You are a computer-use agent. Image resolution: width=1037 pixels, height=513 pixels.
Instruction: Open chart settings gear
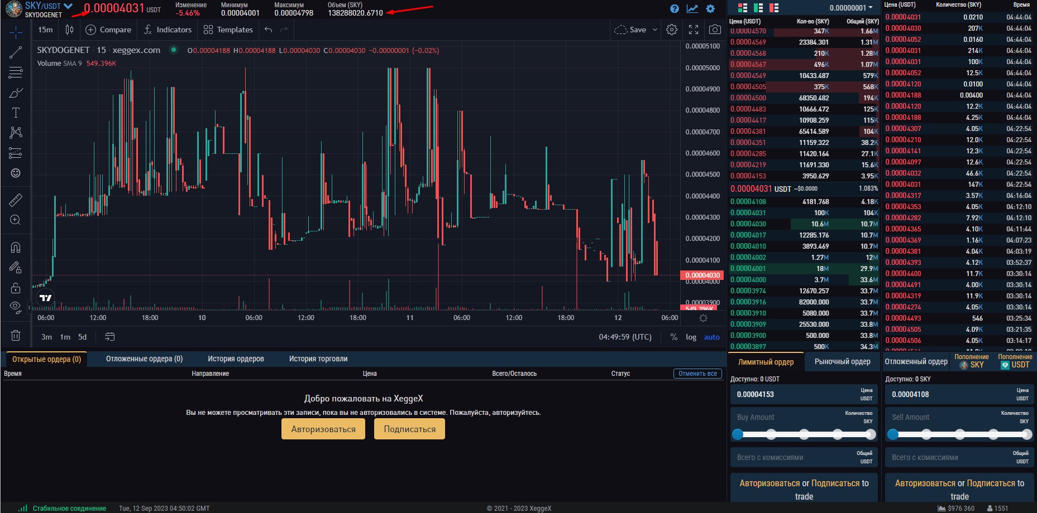coord(672,30)
